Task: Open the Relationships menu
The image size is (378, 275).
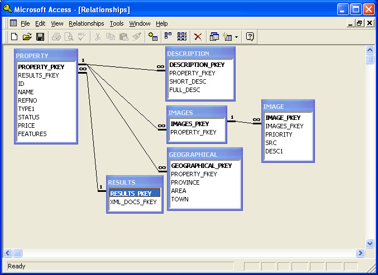Action: (x=87, y=23)
